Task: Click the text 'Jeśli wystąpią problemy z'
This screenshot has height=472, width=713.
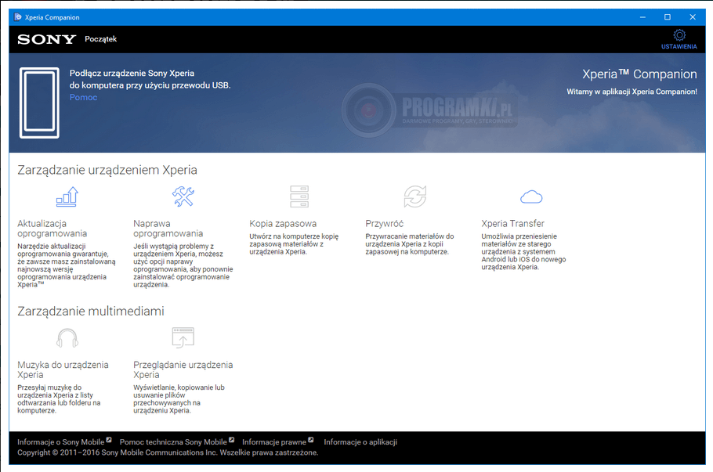Action: click(x=173, y=247)
